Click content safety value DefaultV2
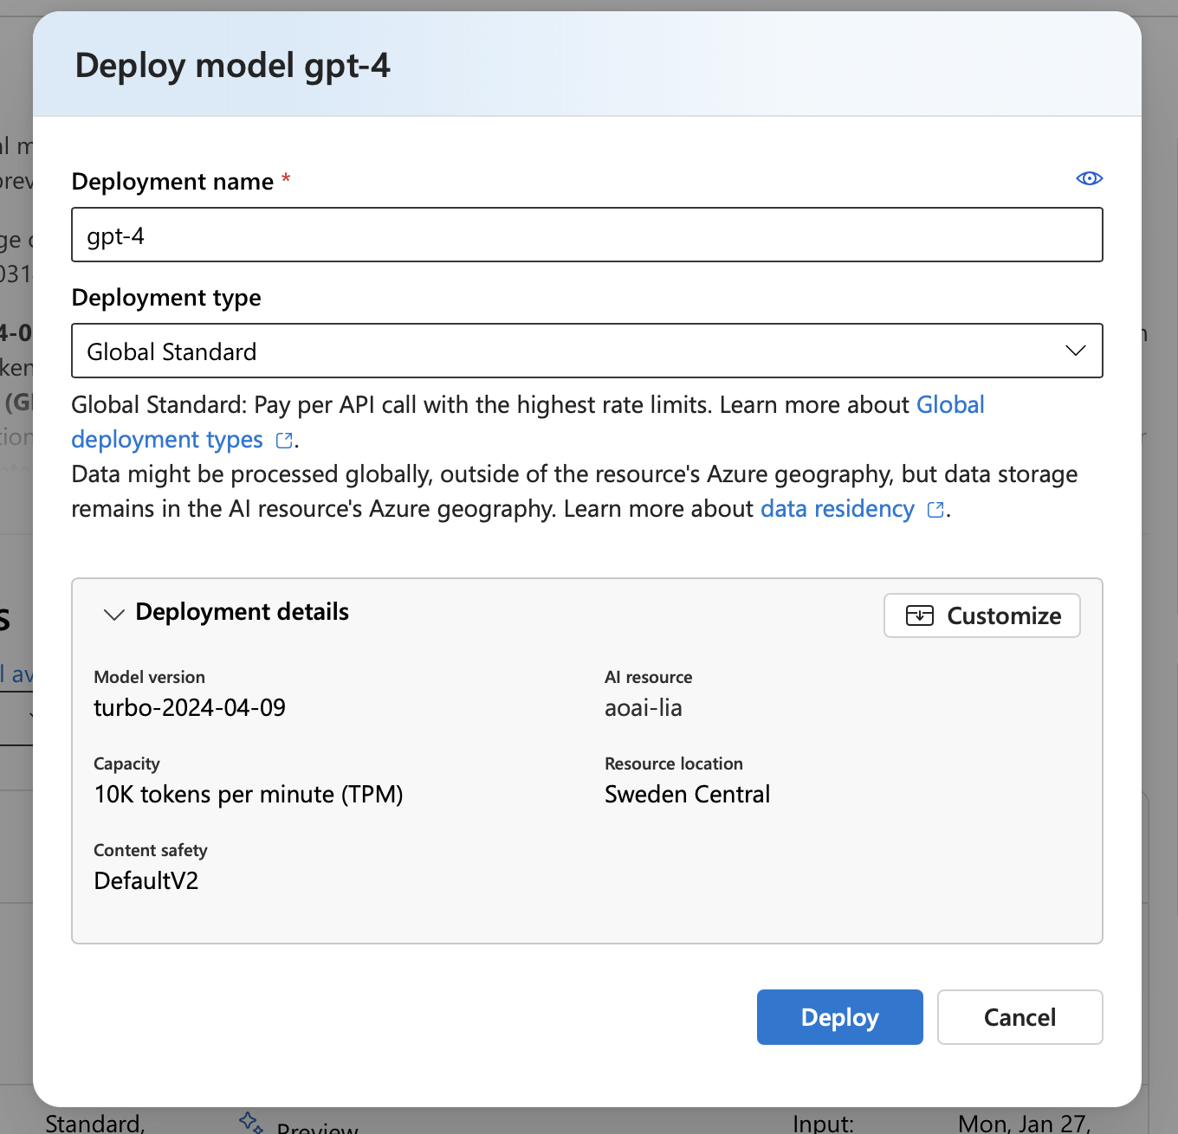The image size is (1178, 1134). tap(146, 881)
